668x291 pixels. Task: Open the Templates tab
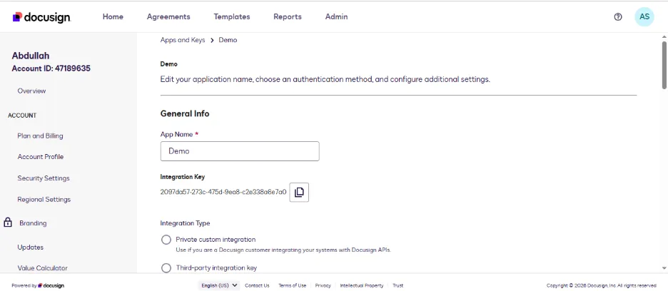[x=232, y=16]
